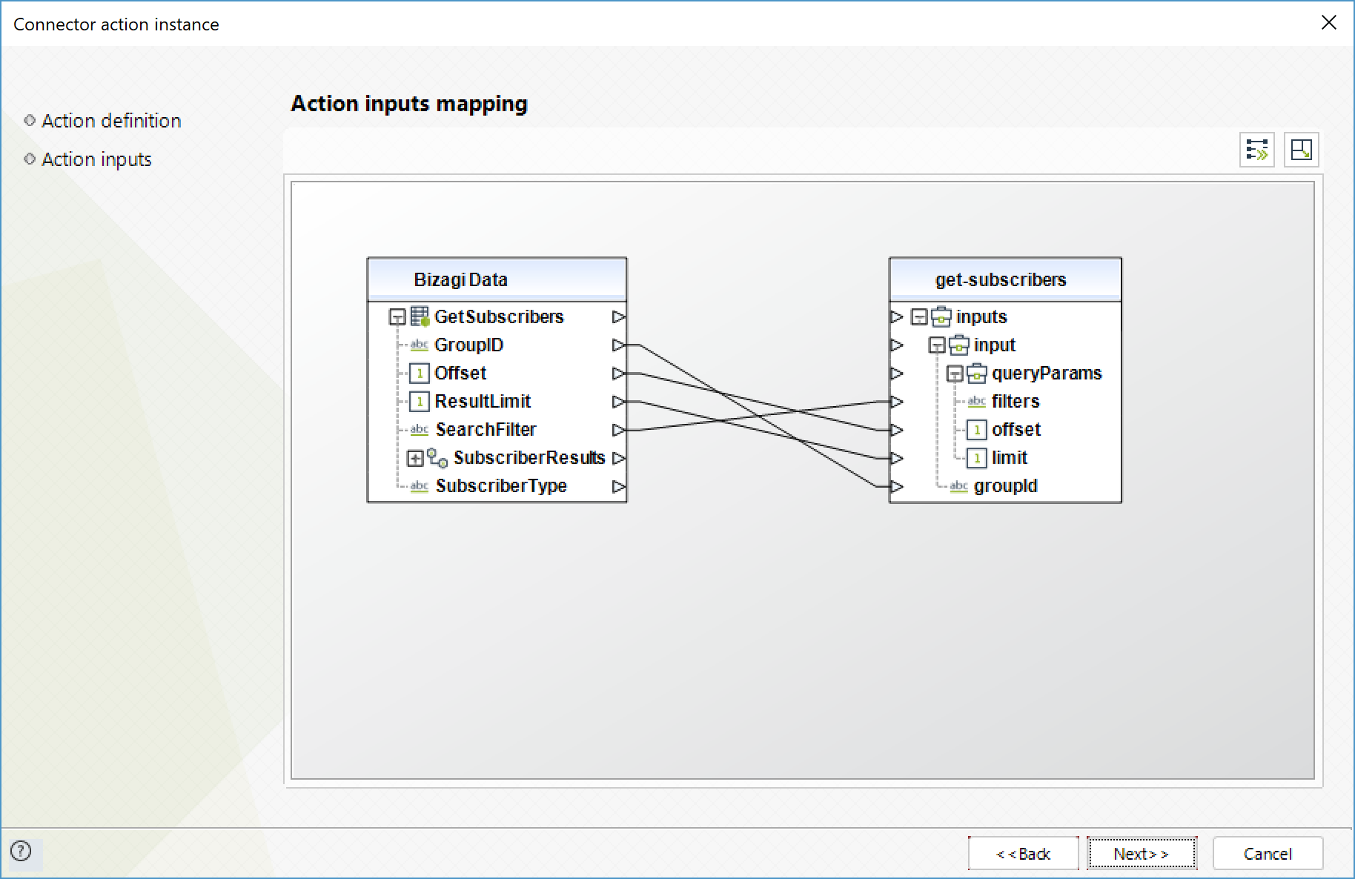Click SubscriberType output connector arrow
The width and height of the screenshot is (1355, 879).
click(x=618, y=486)
